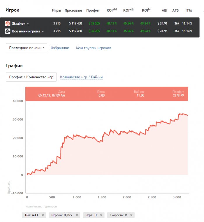The image size is (204, 222).
Task: Expand the Stazher nickname dropdown arrow
Action: click(x=28, y=24)
